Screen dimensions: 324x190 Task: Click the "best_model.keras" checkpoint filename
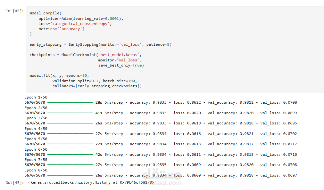point(119,55)
